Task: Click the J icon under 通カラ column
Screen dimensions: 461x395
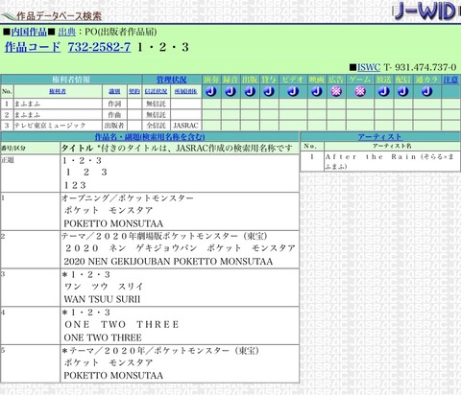Action: point(426,91)
